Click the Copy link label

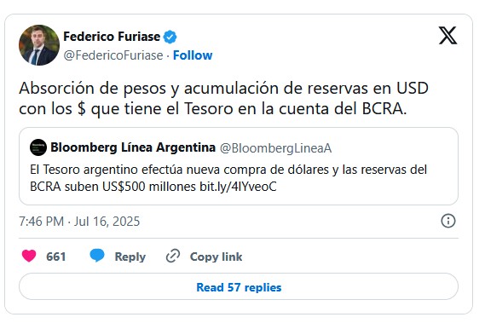pos(216,257)
